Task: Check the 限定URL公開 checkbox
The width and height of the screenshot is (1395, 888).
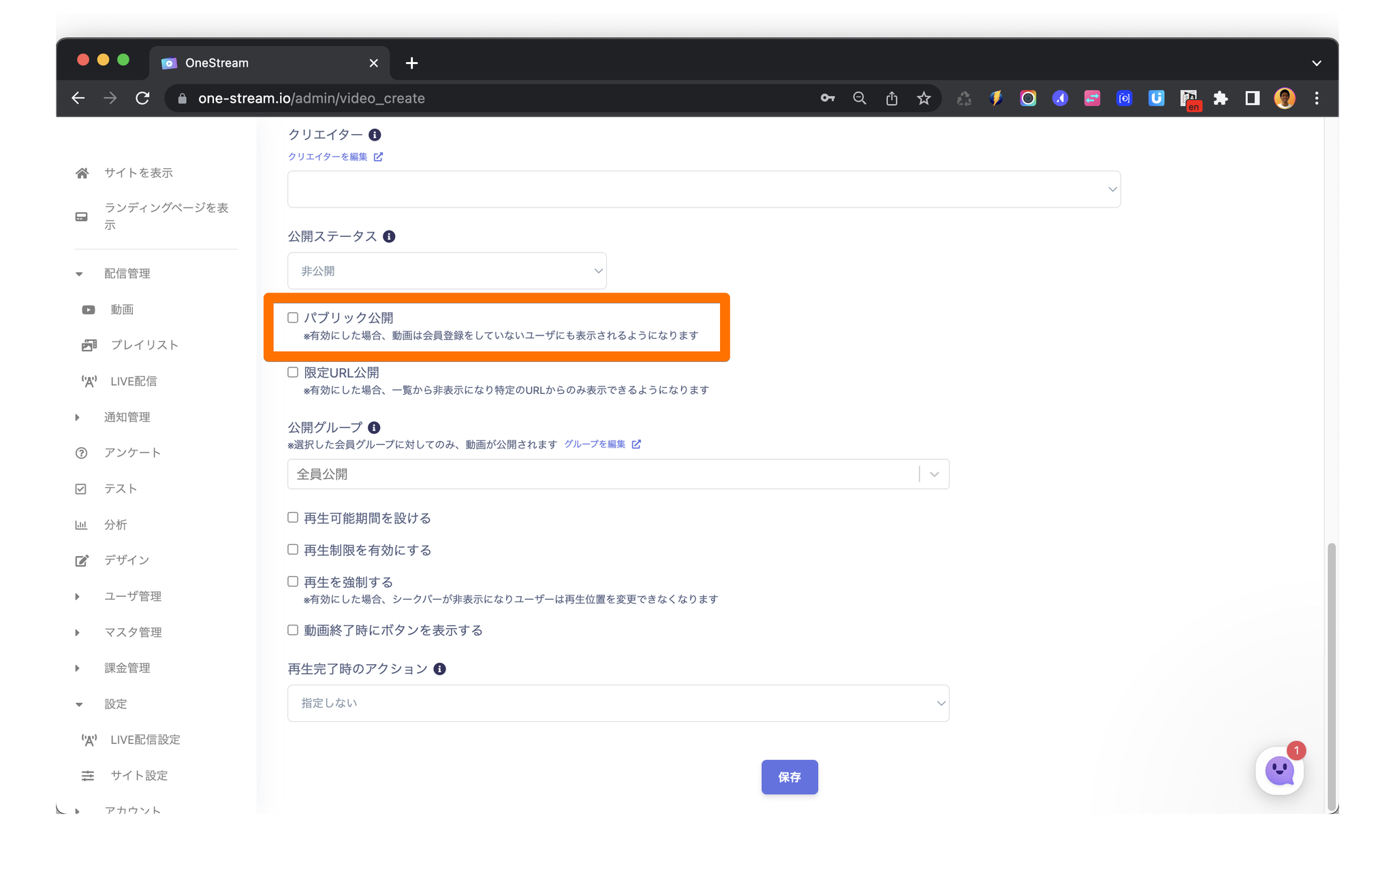Action: coord(293,372)
